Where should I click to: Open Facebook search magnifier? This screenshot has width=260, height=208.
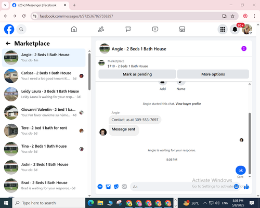pos(21,29)
